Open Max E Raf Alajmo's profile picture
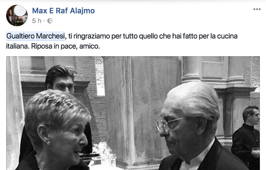Screen dimensions: 266x170 (x=17, y=15)
